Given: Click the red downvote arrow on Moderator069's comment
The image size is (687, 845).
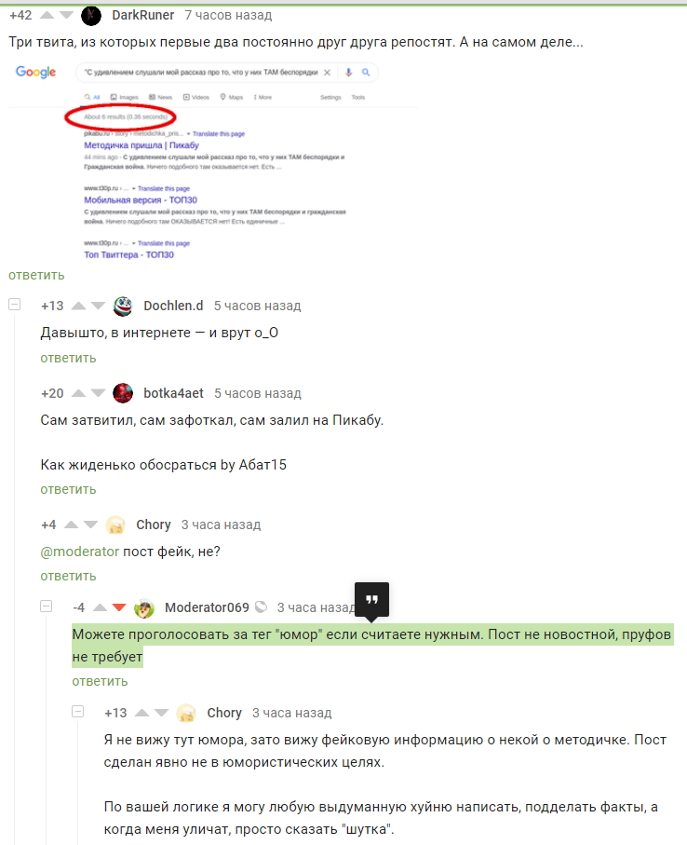Looking at the screenshot, I should 119,607.
